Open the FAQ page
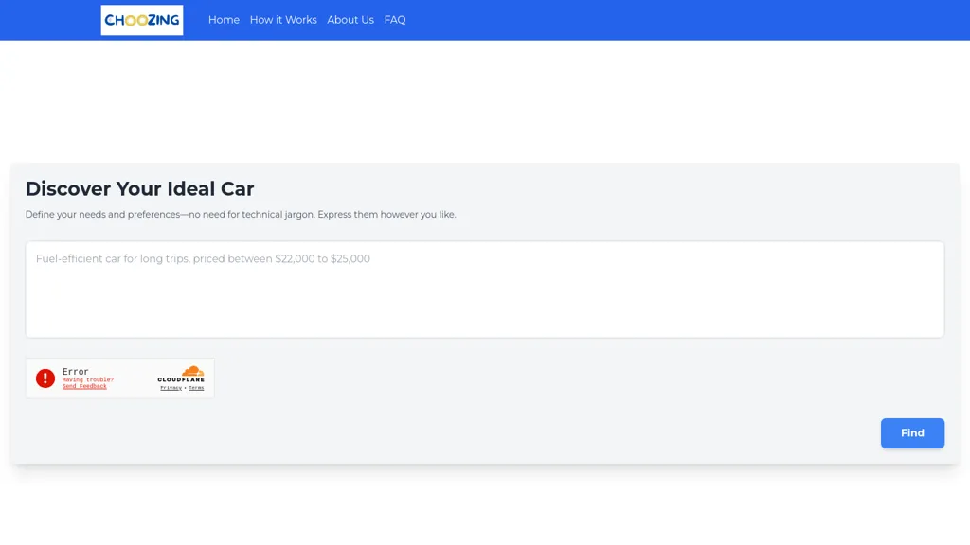Image resolution: width=970 pixels, height=545 pixels. click(x=395, y=20)
